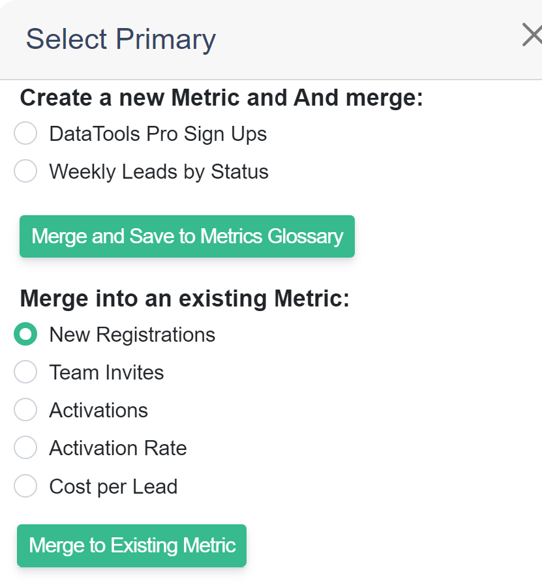The width and height of the screenshot is (542, 583).
Task: Click the 'New Registrations' label text
Action: click(x=132, y=335)
